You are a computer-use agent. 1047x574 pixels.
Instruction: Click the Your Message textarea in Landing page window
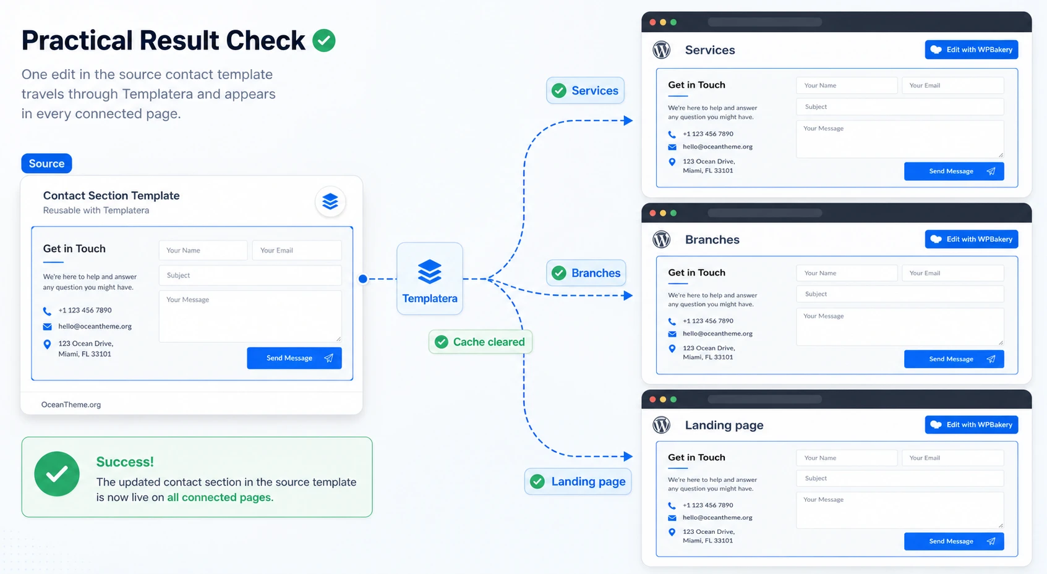900,510
